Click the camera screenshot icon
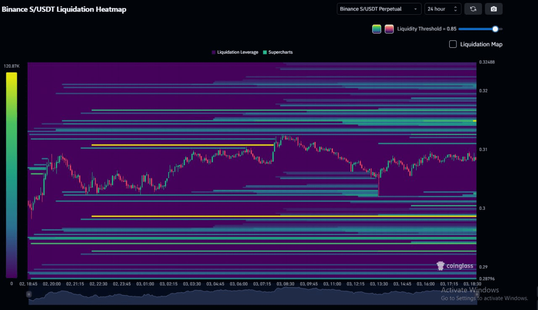The image size is (538, 310). (493, 9)
